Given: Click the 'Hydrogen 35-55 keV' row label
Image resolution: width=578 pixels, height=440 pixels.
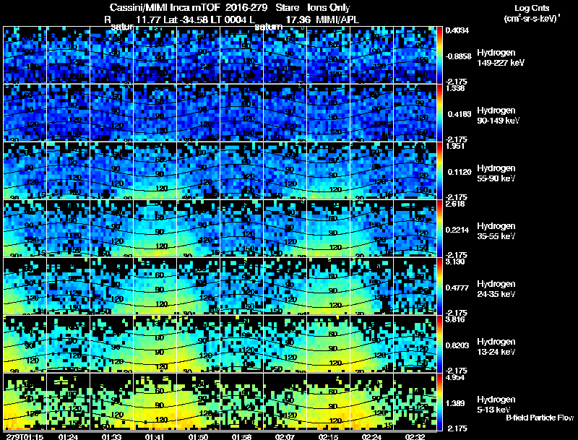Looking at the screenshot, I should tap(496, 231).
